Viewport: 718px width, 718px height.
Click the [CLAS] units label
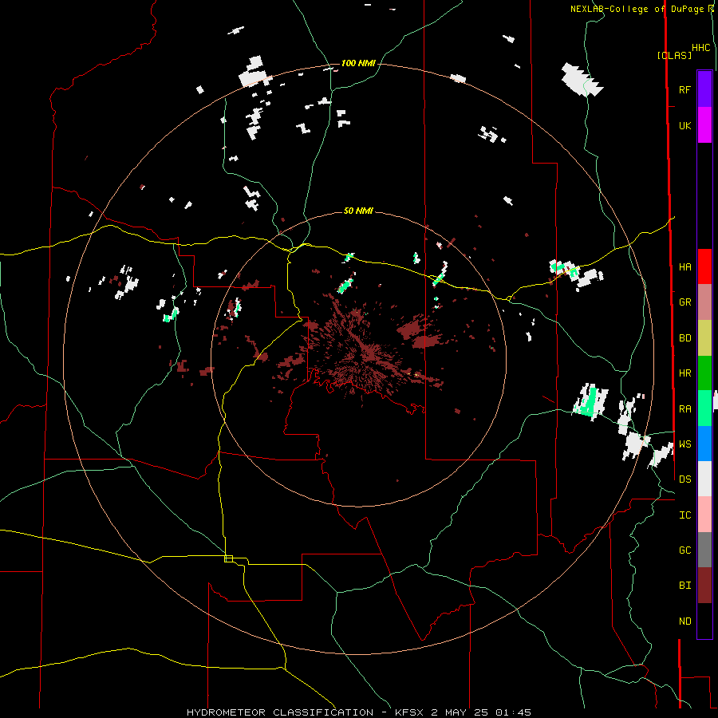[x=674, y=55]
